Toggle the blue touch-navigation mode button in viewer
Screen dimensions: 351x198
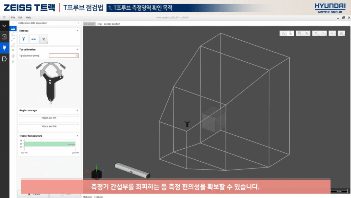(x=290, y=33)
